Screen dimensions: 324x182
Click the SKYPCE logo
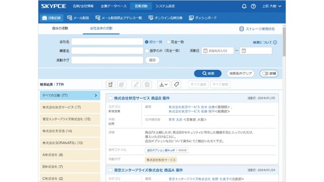(54, 6)
